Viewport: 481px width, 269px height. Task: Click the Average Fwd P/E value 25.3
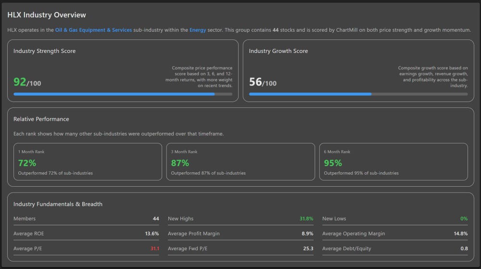coord(308,248)
